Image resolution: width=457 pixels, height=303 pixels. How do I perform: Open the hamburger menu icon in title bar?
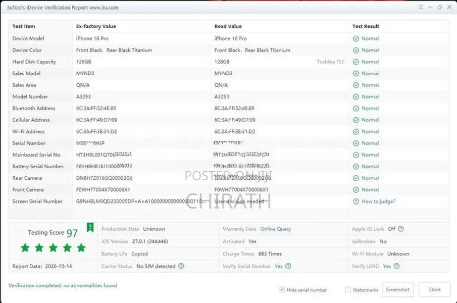pyautogui.click(x=420, y=7)
